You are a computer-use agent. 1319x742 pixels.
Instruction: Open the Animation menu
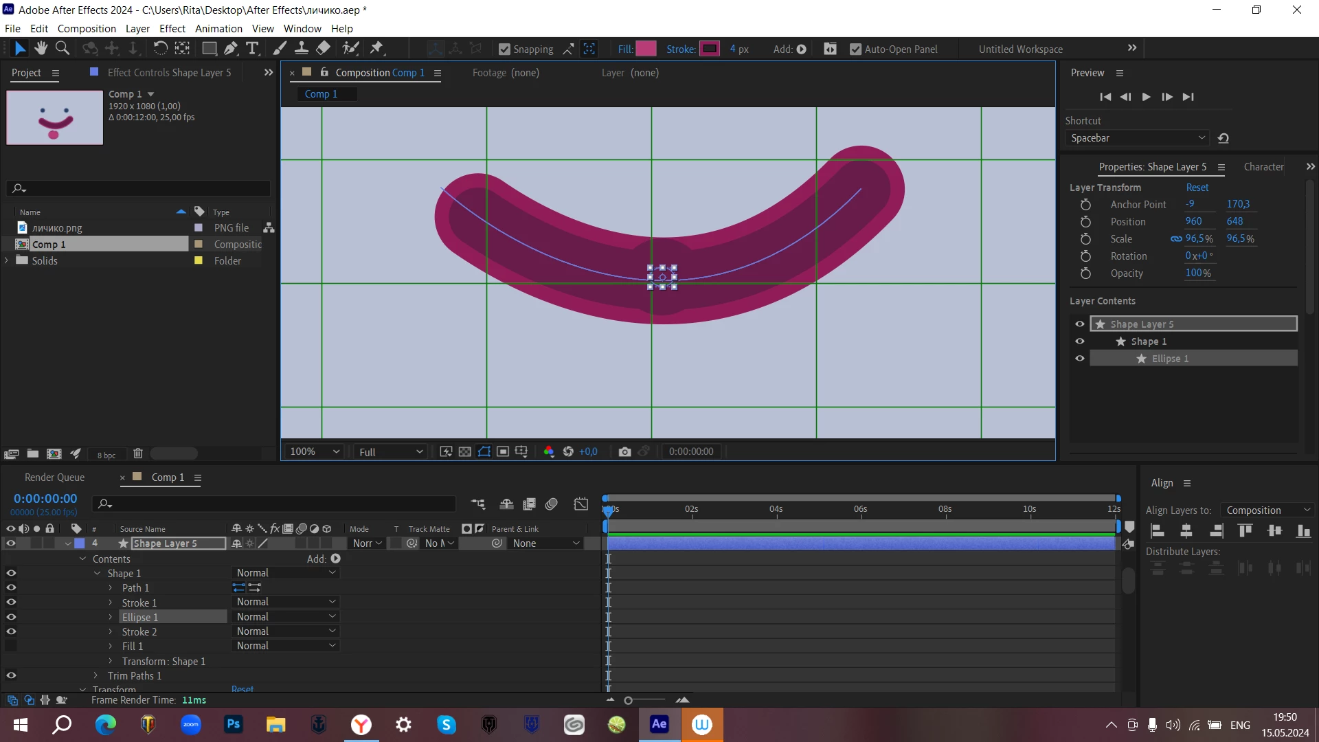tap(218, 28)
